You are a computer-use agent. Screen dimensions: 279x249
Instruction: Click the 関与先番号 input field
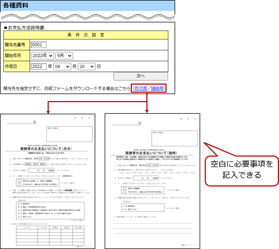click(39, 45)
